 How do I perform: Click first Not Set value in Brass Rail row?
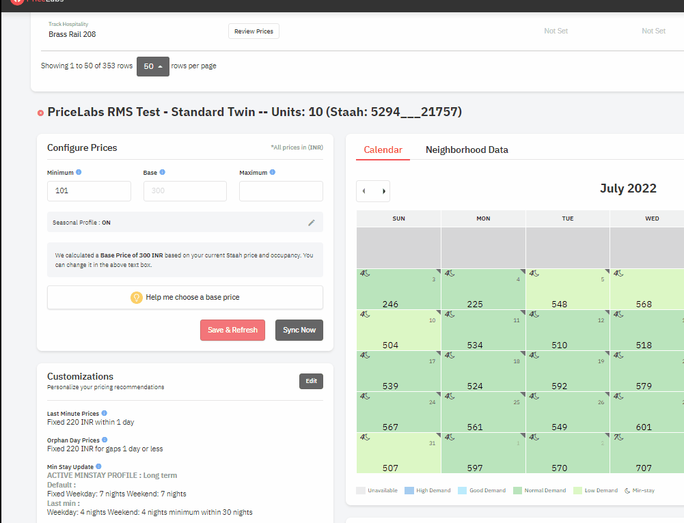click(556, 31)
